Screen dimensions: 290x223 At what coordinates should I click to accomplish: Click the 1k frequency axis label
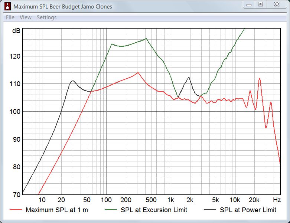(x=171, y=200)
